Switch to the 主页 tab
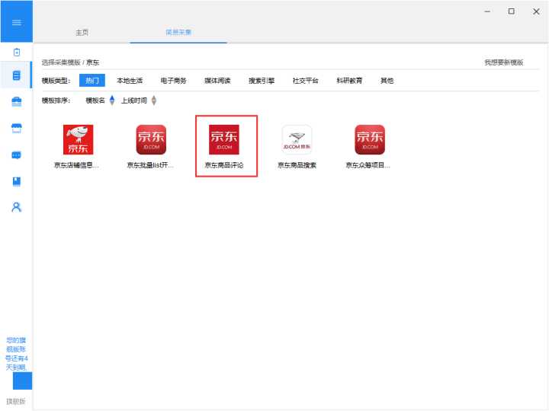 tap(82, 32)
